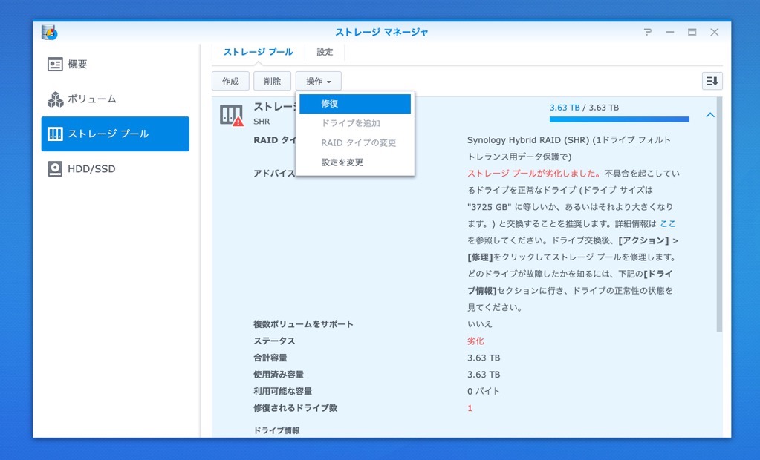Click the 0 バイト available capacity value
The width and height of the screenshot is (760, 460).
pyautogui.click(x=483, y=391)
